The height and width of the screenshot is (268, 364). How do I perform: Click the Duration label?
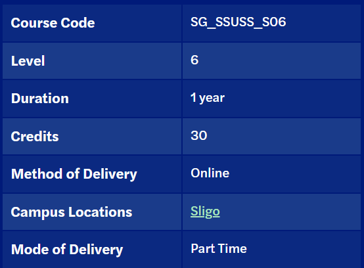click(x=40, y=99)
